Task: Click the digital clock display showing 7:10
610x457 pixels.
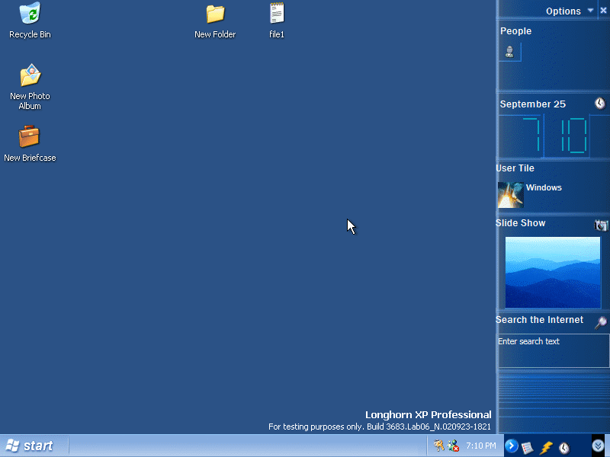Action: (555, 136)
